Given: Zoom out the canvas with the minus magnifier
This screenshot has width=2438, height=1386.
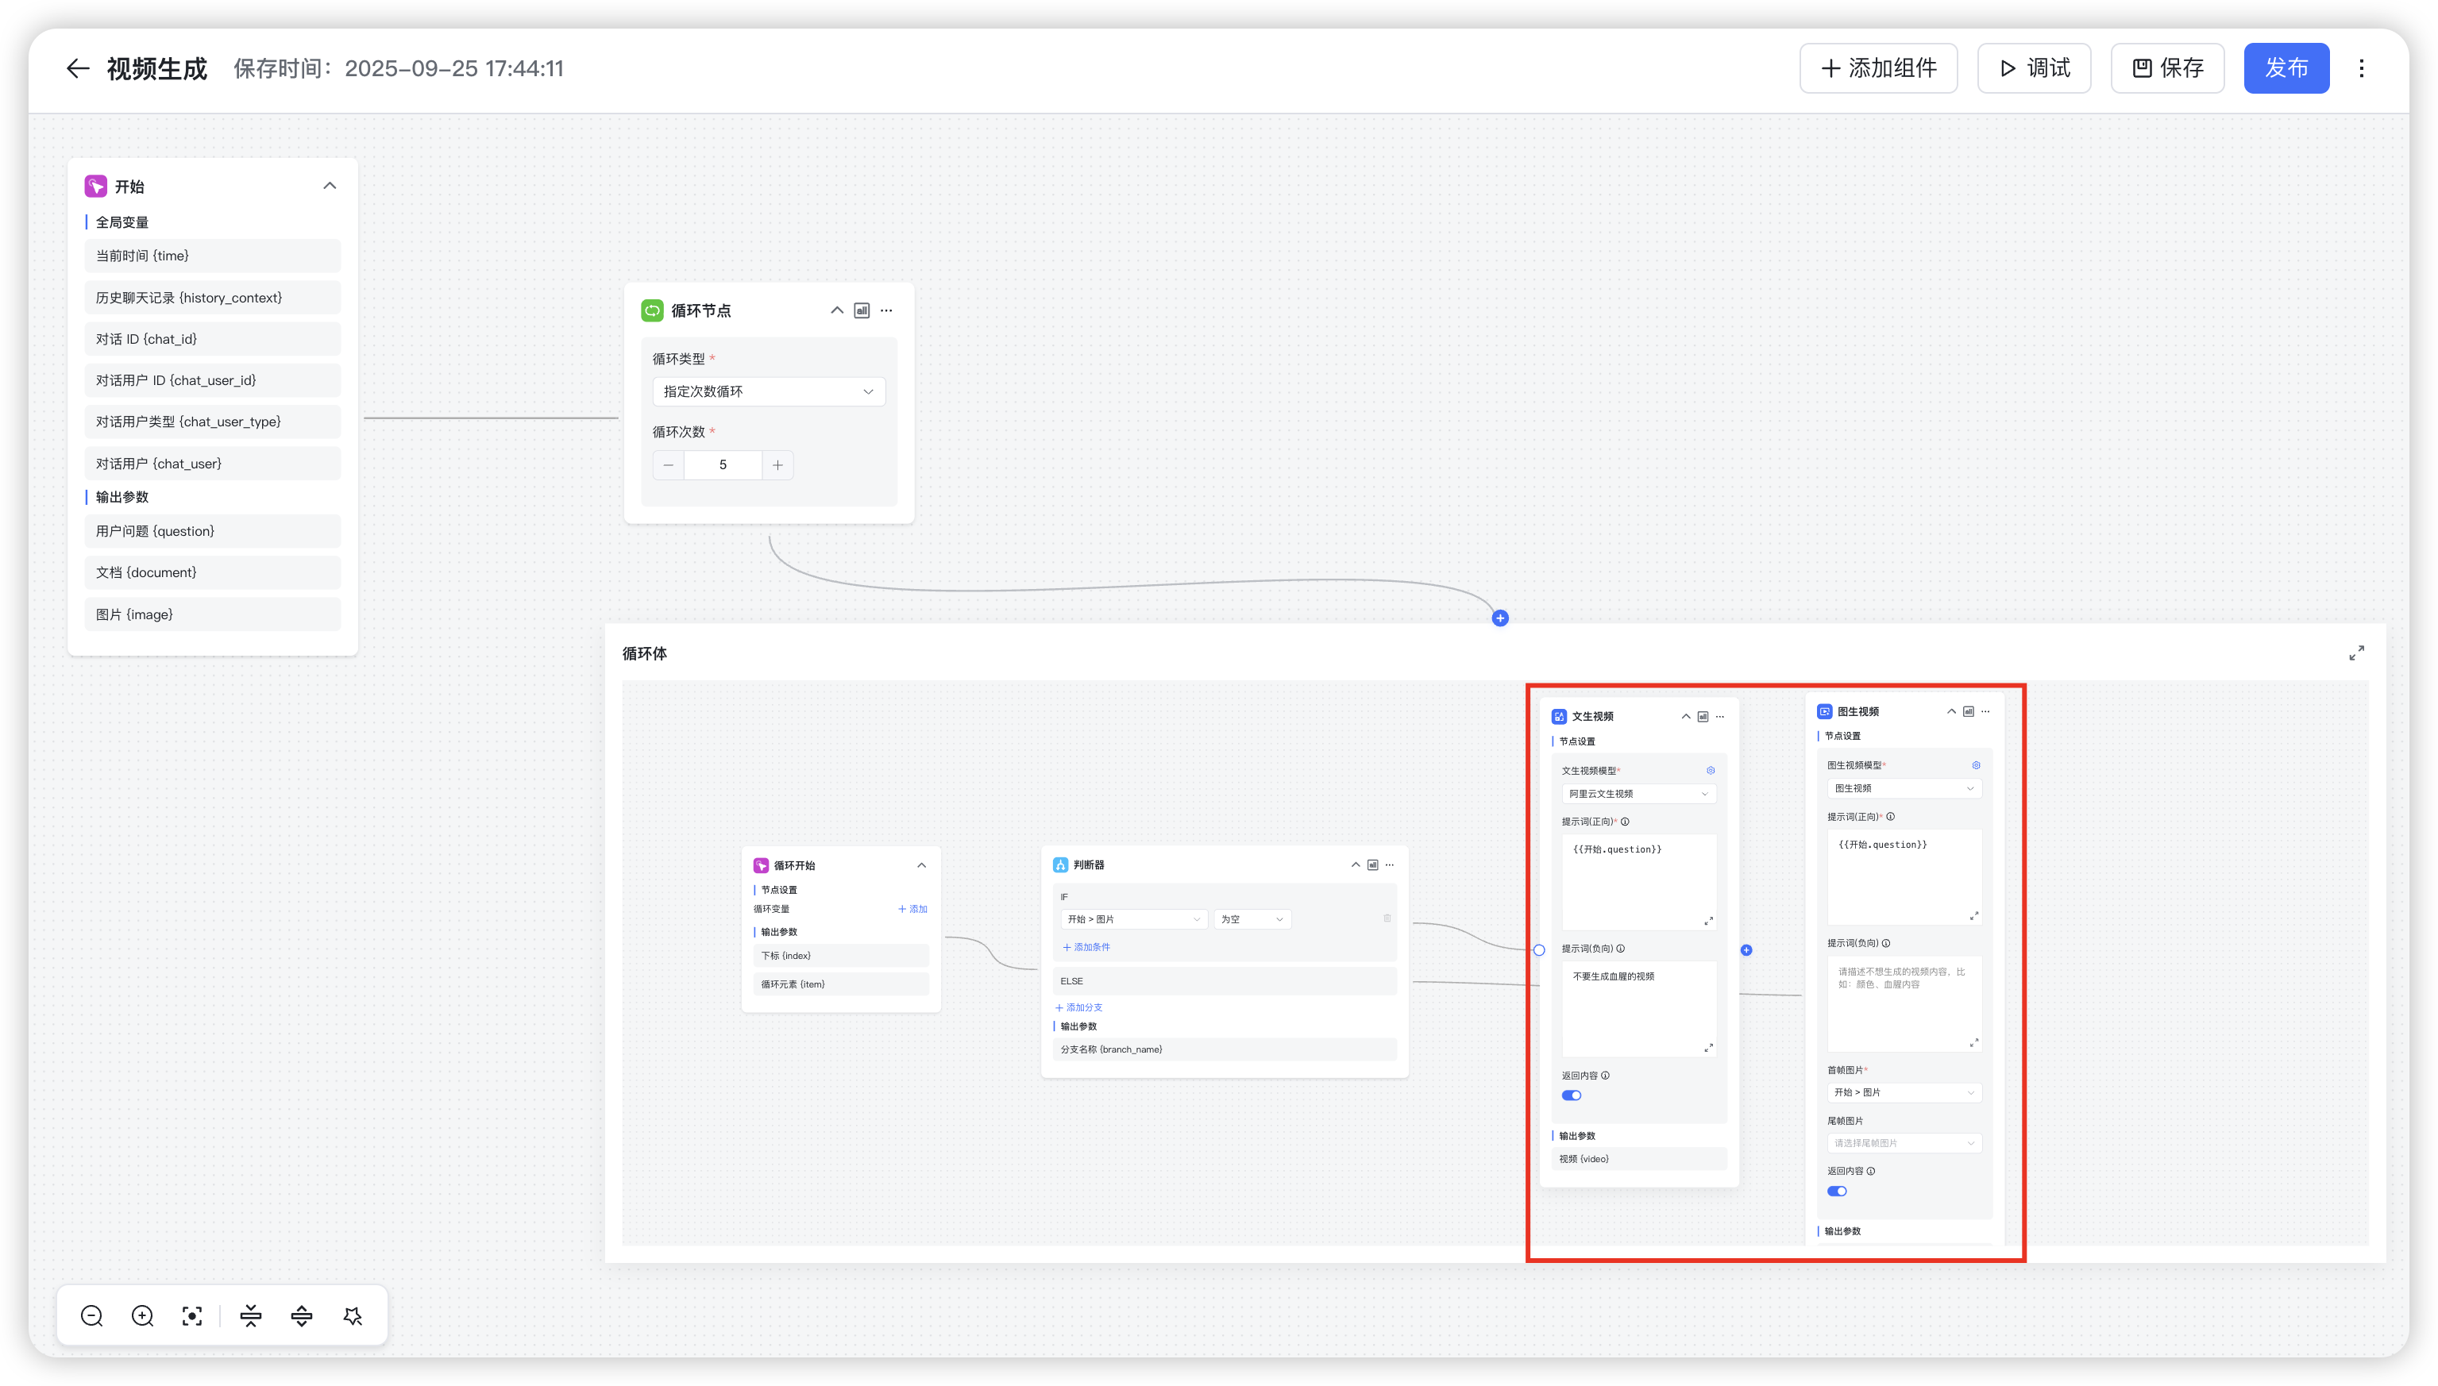Looking at the screenshot, I should click(92, 1315).
